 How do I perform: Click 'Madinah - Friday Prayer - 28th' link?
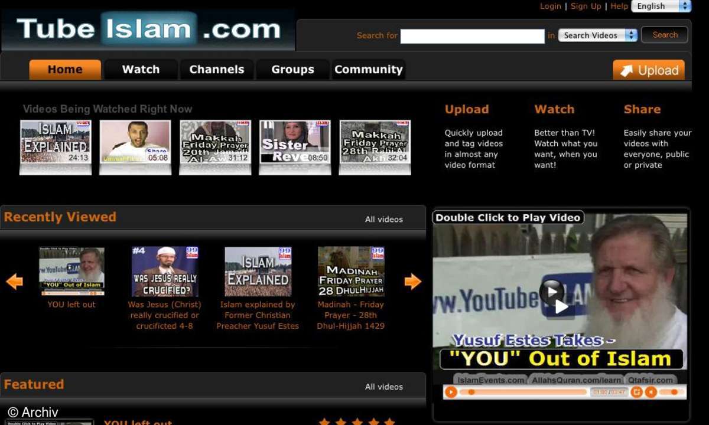[x=351, y=315]
